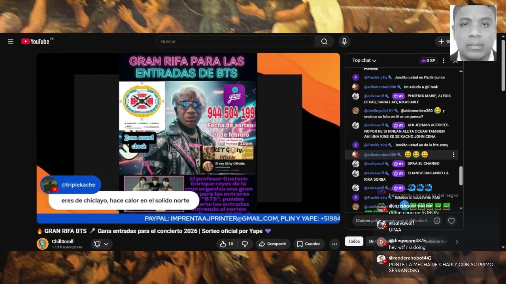
Task: Close the live chat panel
Action: (455, 62)
